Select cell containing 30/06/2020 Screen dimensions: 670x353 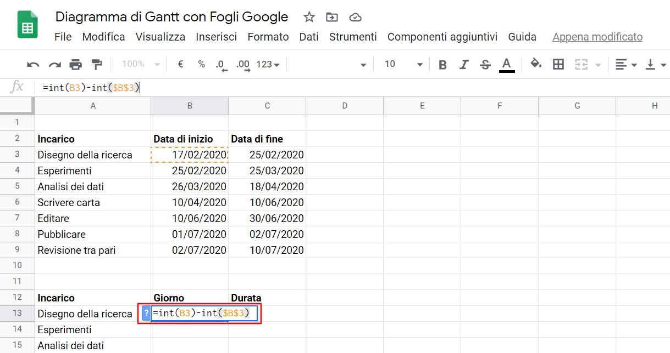click(x=267, y=218)
